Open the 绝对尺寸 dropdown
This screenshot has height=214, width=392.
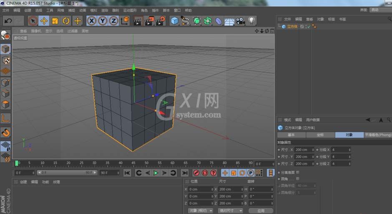coord(231,211)
